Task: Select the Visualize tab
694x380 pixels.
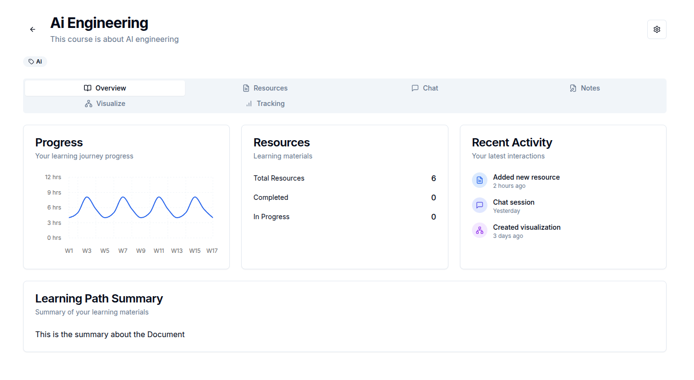Action: coord(105,104)
